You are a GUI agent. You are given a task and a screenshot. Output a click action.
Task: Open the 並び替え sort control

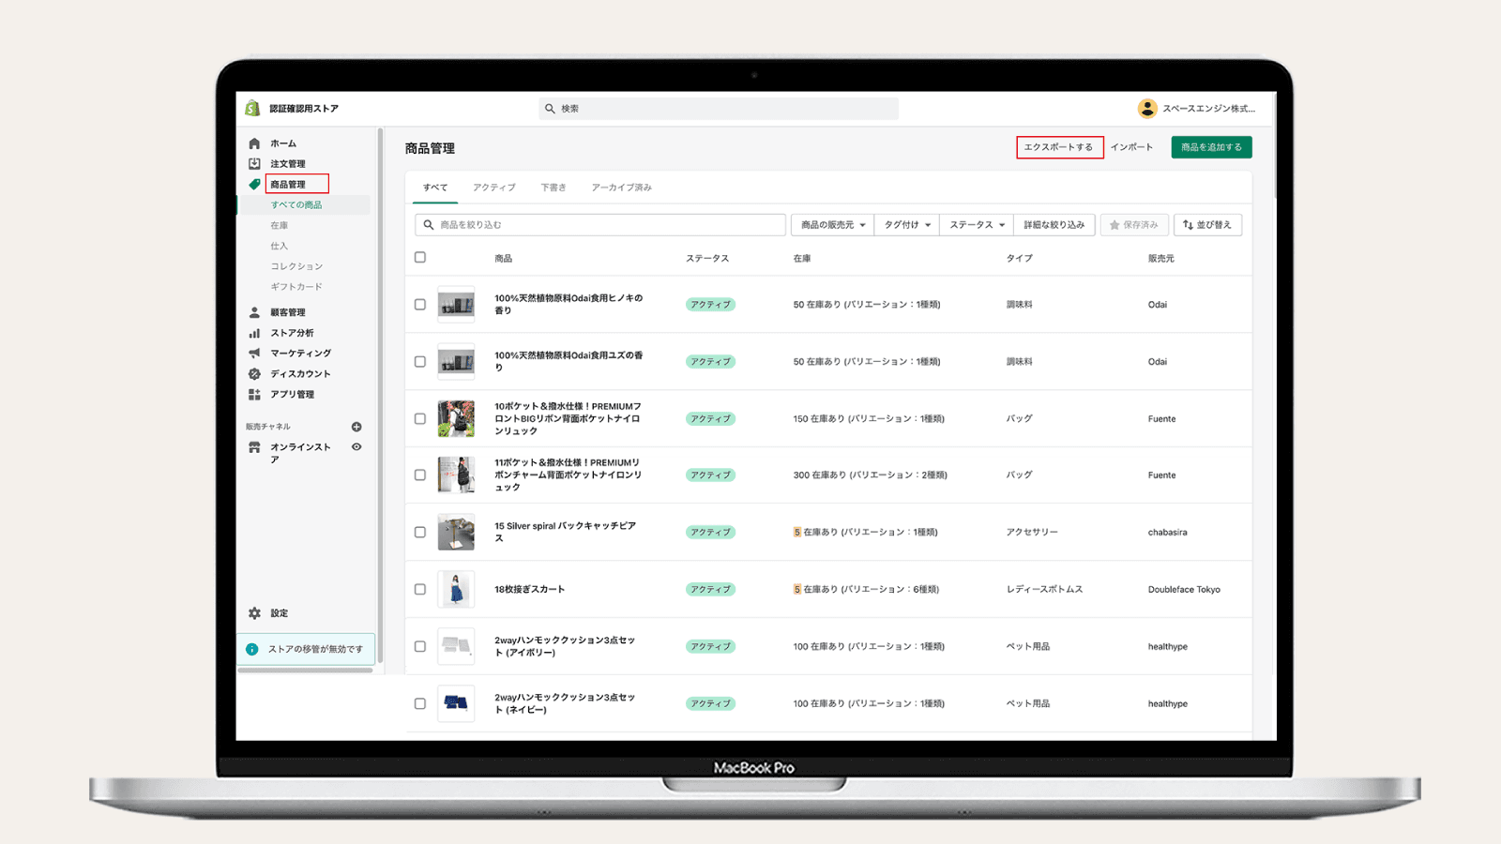pos(1208,224)
